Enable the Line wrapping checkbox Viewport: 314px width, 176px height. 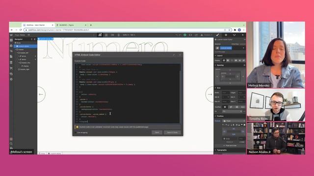(76, 132)
